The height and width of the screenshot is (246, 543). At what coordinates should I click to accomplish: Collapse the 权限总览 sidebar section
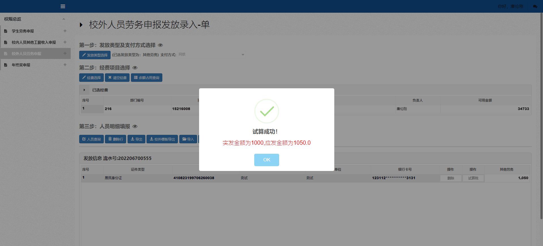[64, 19]
